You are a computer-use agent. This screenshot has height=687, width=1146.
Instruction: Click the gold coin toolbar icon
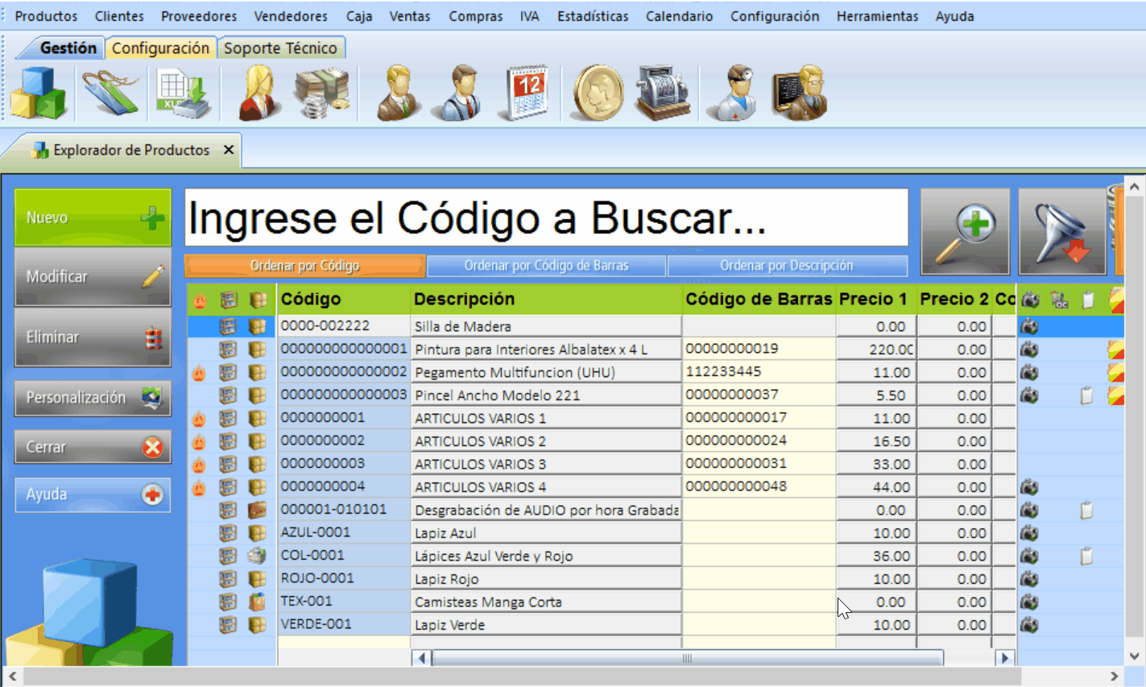(598, 93)
